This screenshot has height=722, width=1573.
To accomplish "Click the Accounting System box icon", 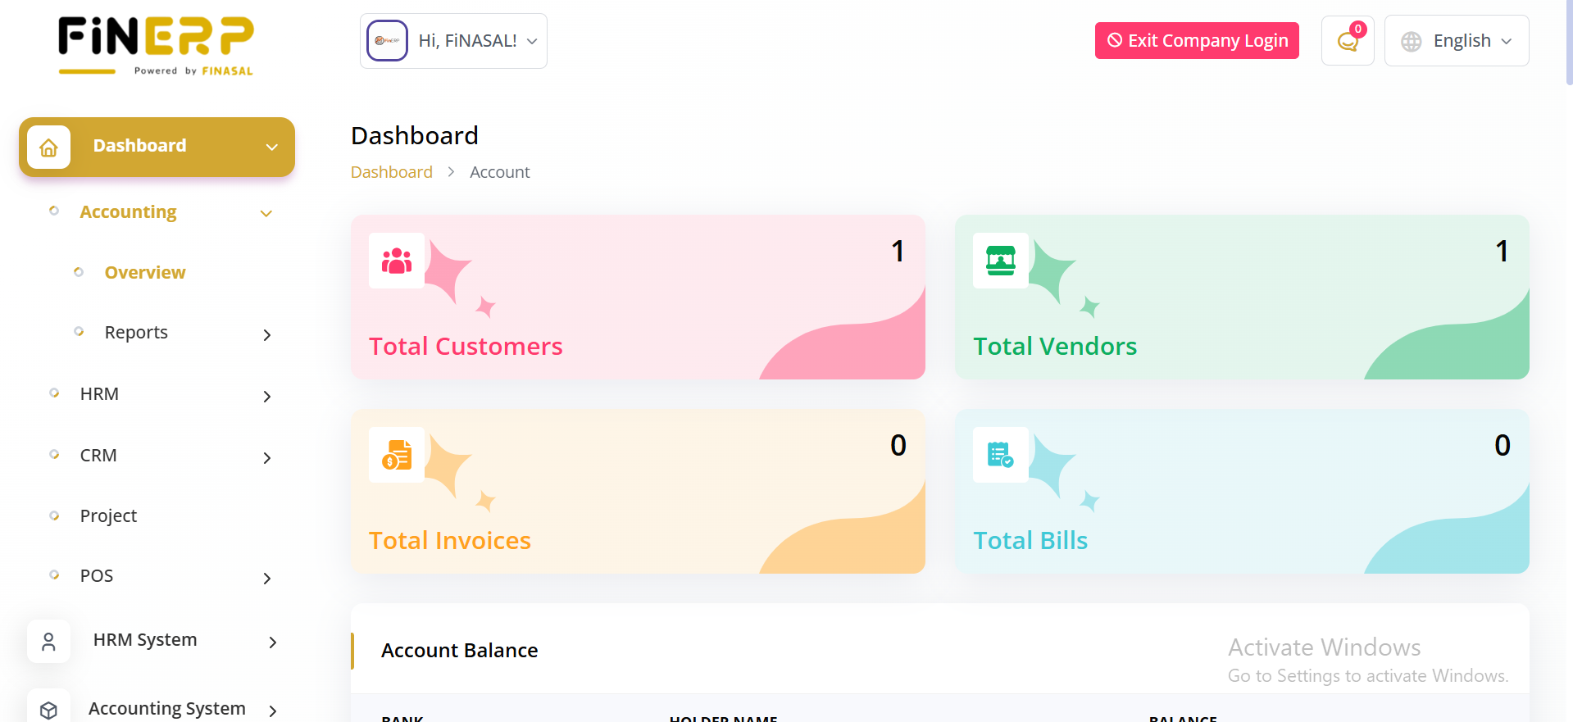I will 49,710.
